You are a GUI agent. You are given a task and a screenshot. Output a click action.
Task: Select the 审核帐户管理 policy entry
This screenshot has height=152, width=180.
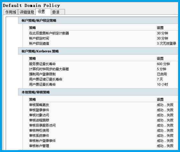coord(103,146)
